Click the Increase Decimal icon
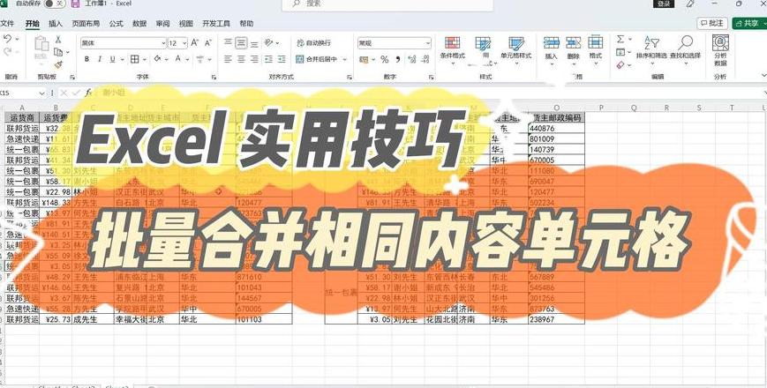767x388 pixels. coord(412,59)
